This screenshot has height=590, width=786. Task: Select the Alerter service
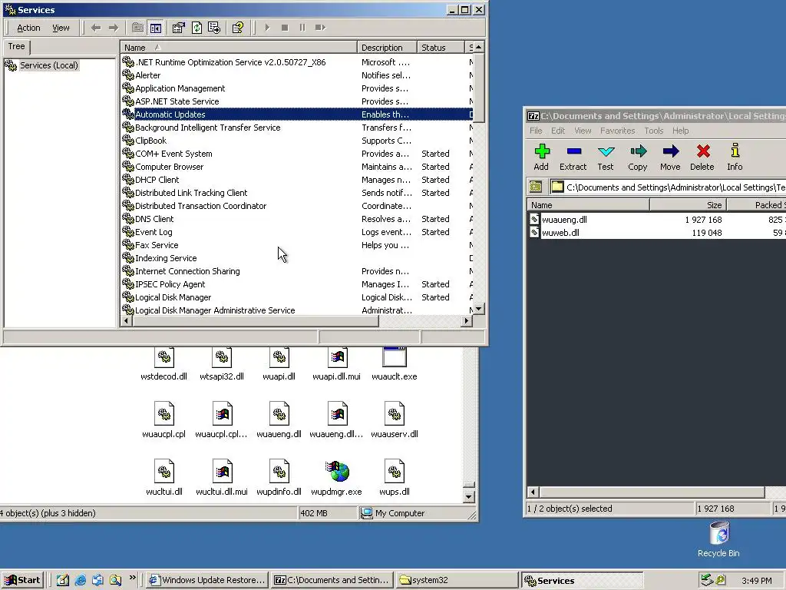(147, 75)
